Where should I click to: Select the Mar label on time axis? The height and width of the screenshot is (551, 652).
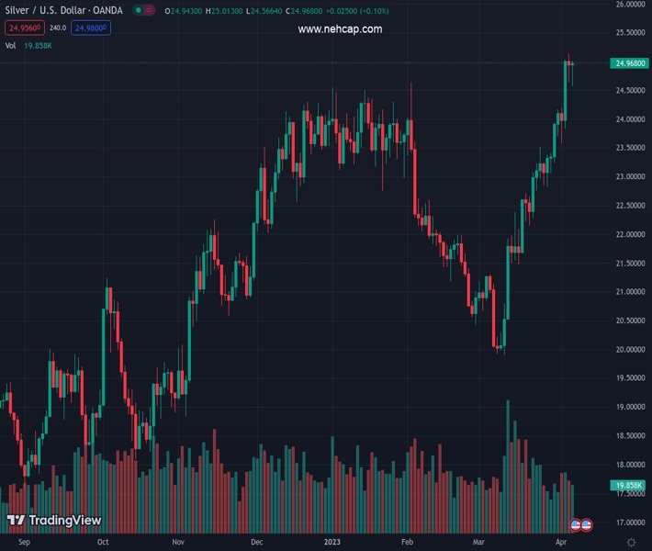point(478,543)
